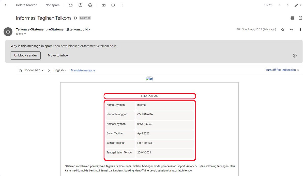Remove the Spam label chip
The image size is (305, 176).
click(89, 18)
